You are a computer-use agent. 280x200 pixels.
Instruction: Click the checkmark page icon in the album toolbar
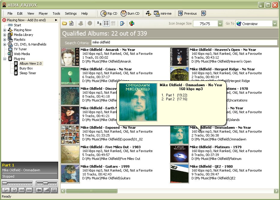(122, 24)
